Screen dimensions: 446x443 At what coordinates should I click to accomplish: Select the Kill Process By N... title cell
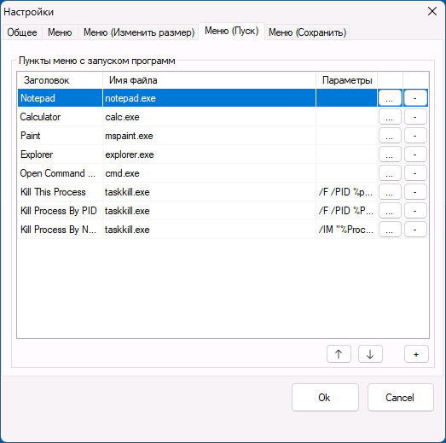tap(60, 230)
